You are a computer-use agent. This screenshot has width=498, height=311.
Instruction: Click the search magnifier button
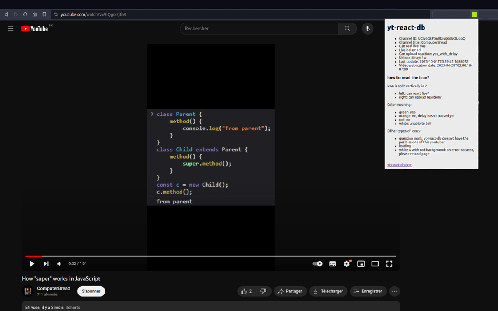(x=347, y=28)
